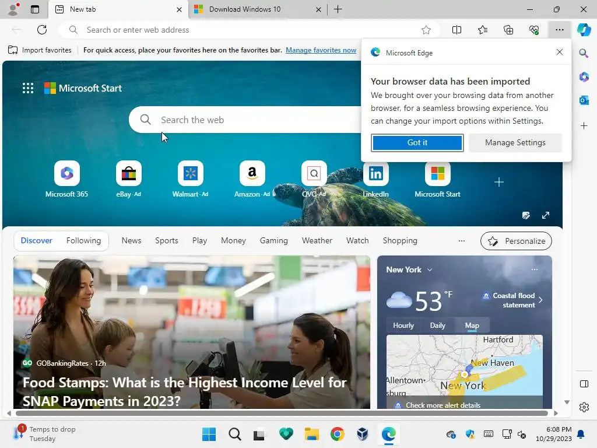Image resolution: width=597 pixels, height=448 pixels.
Task: Open the Import favorites button
Action: pos(40,50)
